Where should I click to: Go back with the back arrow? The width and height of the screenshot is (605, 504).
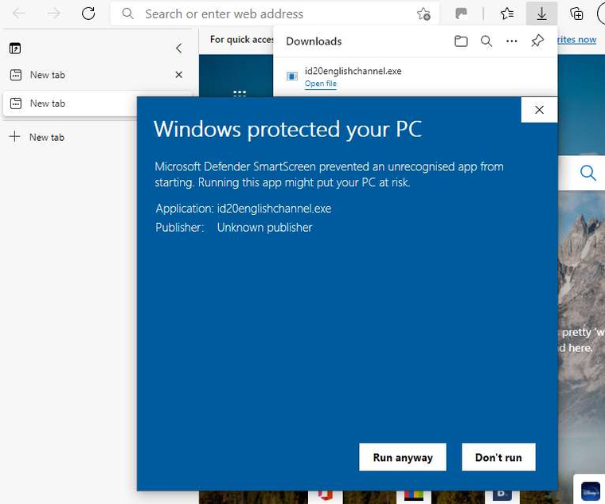coord(18,14)
